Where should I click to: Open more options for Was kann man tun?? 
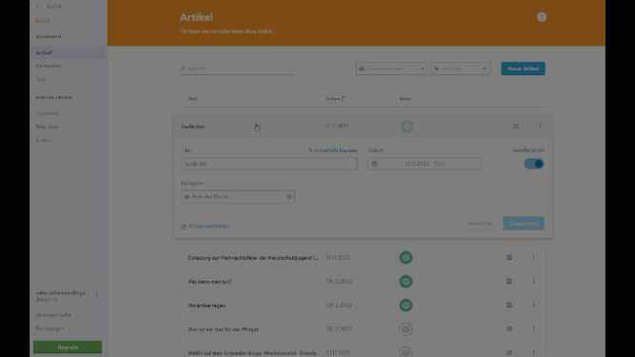coord(533,281)
